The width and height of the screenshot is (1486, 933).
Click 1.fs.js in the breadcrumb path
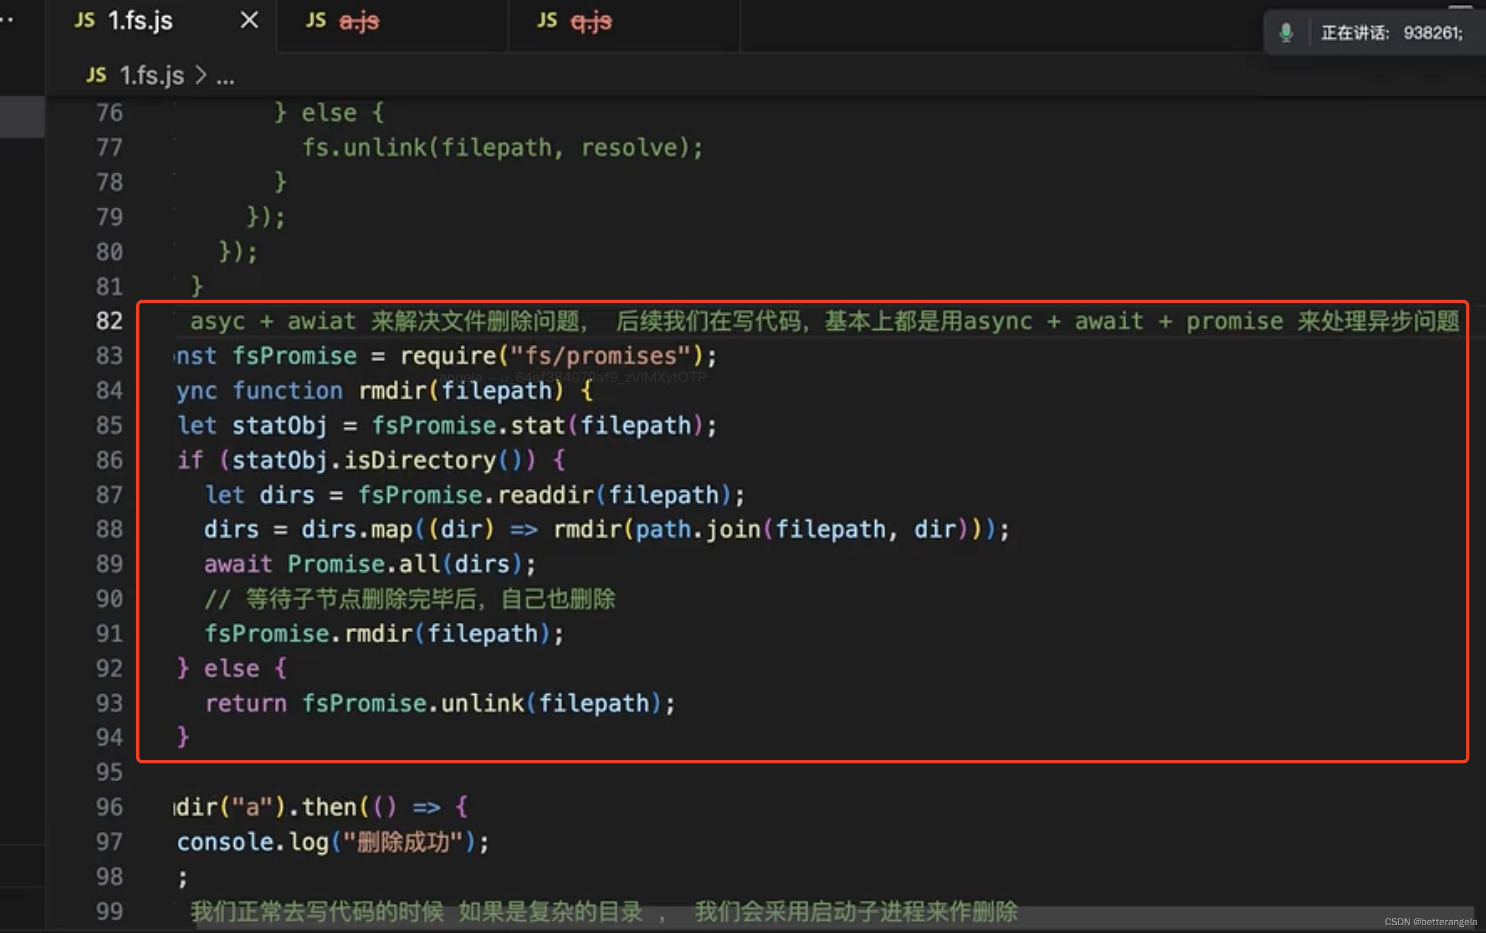click(x=152, y=75)
